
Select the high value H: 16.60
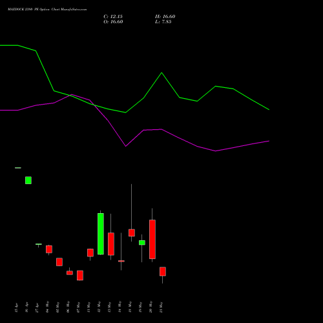pyautogui.click(x=165, y=17)
